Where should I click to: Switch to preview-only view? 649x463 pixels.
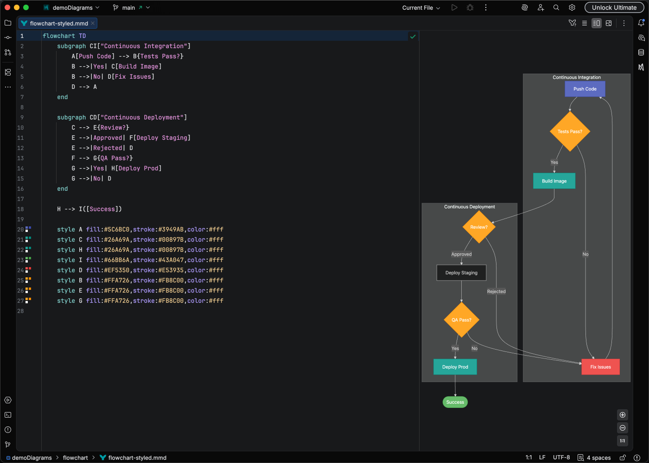(x=609, y=23)
